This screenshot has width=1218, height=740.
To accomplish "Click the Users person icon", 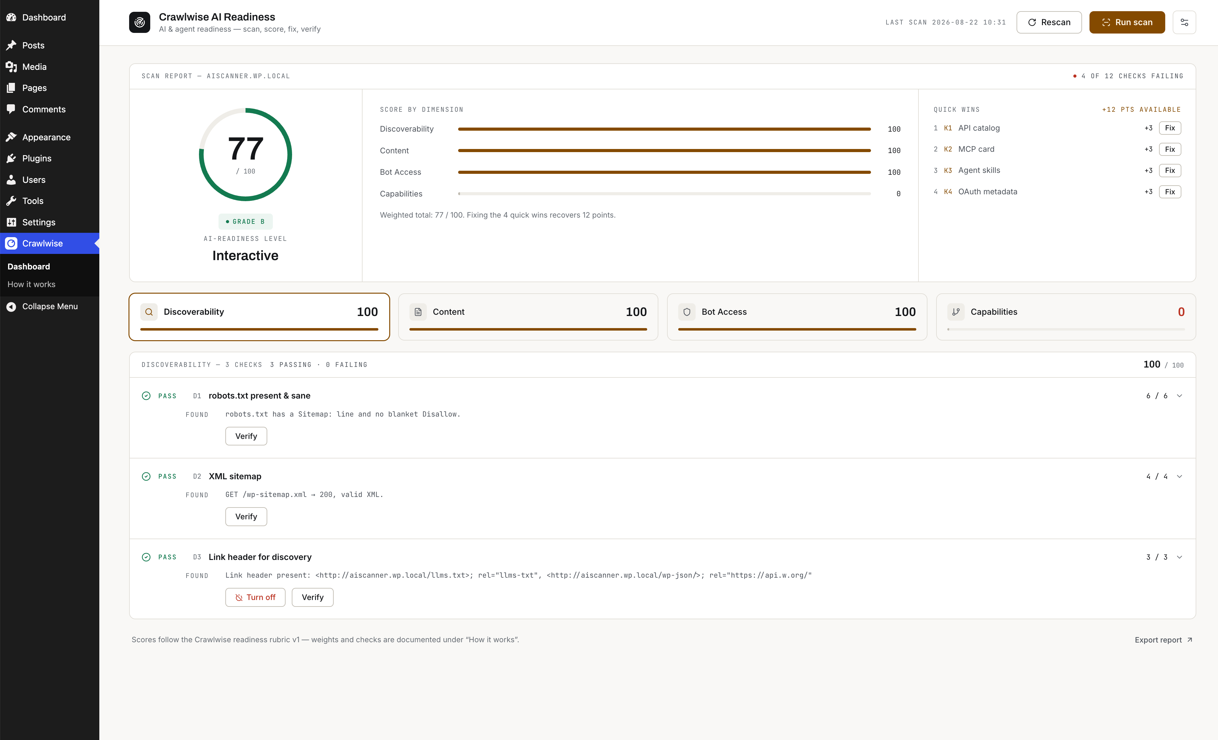I will [x=11, y=180].
